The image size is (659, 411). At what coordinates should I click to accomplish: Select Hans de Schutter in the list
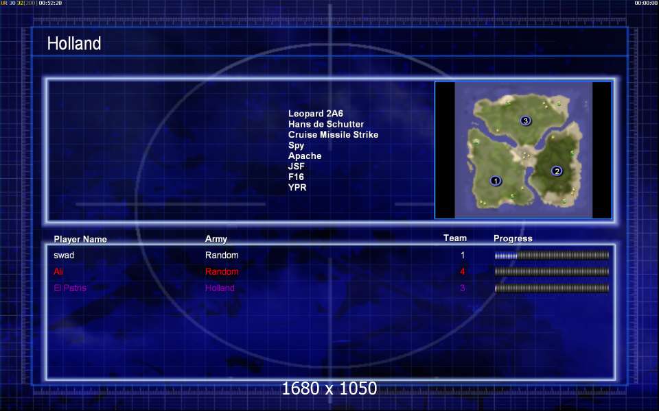click(326, 124)
